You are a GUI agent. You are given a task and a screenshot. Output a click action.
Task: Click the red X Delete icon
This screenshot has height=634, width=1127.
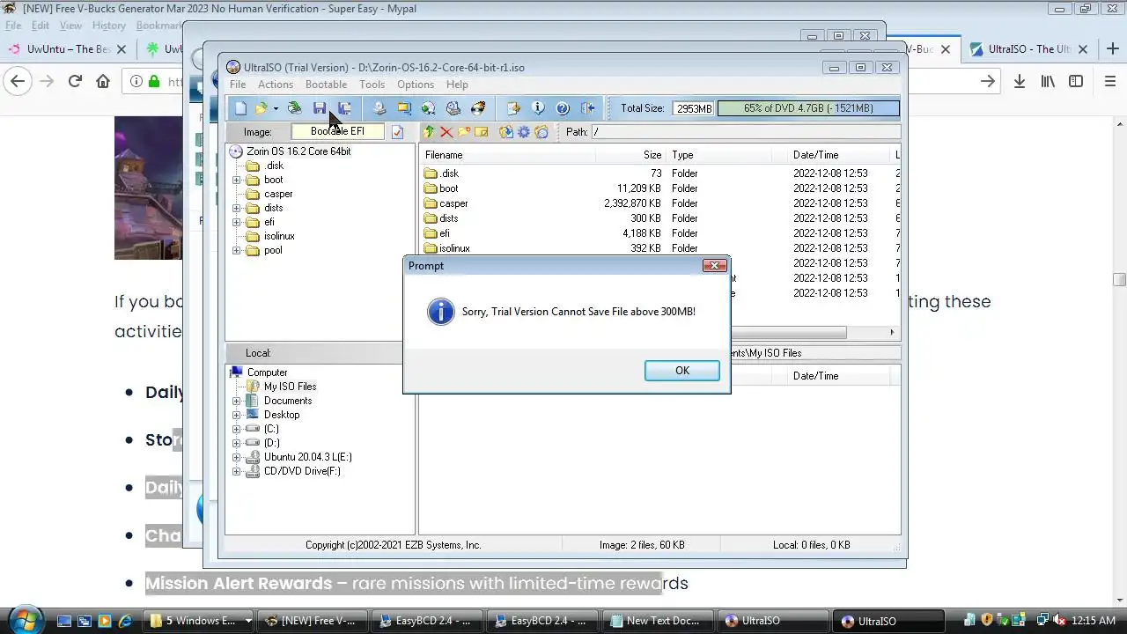(446, 132)
